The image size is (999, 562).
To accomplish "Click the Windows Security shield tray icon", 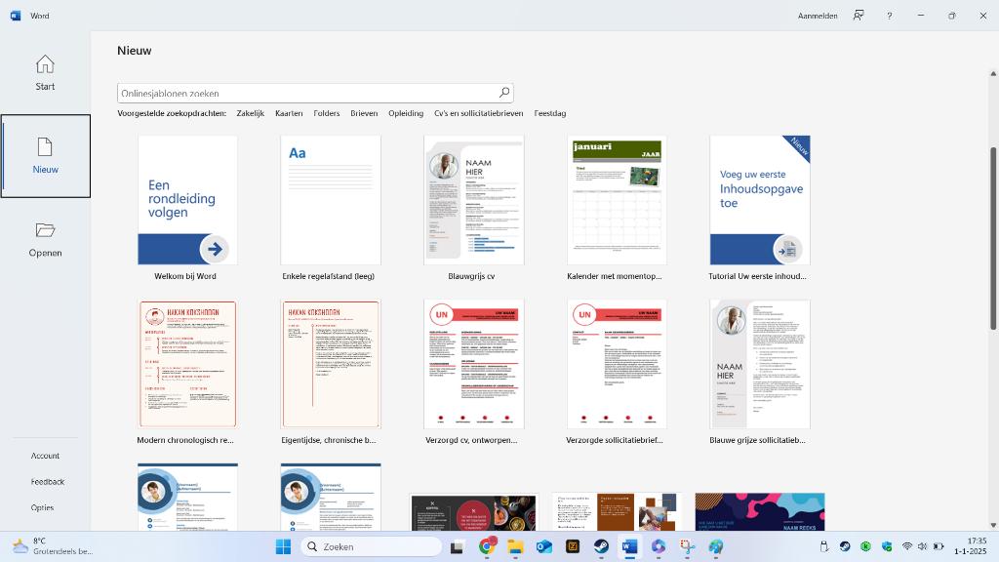I will point(886,546).
